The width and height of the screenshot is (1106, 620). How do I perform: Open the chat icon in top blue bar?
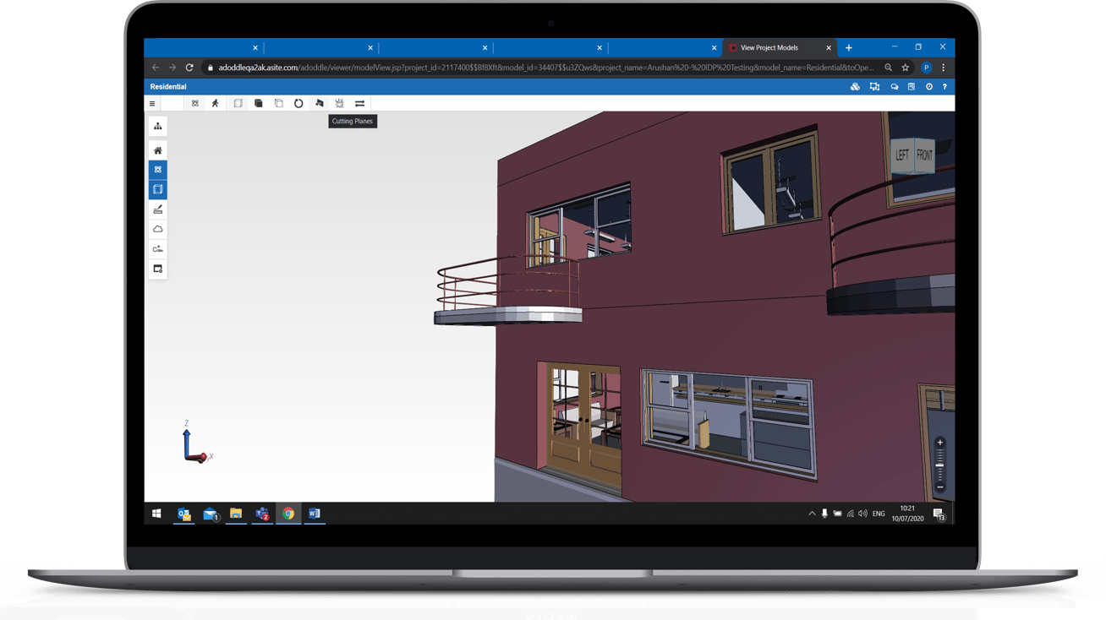tap(893, 86)
